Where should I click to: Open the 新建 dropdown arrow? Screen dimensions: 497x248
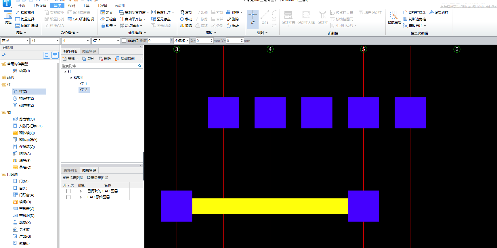pos(78,59)
